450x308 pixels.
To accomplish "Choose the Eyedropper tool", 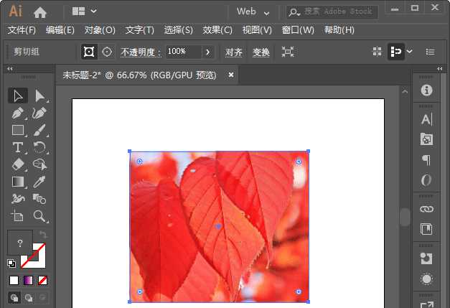I will pos(40,182).
